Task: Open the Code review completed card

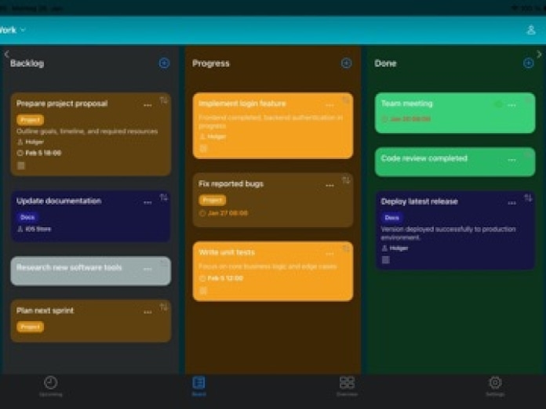Action: point(455,162)
